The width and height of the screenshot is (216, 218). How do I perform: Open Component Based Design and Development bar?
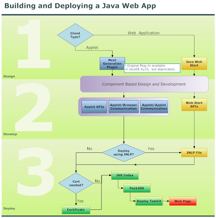144,84
